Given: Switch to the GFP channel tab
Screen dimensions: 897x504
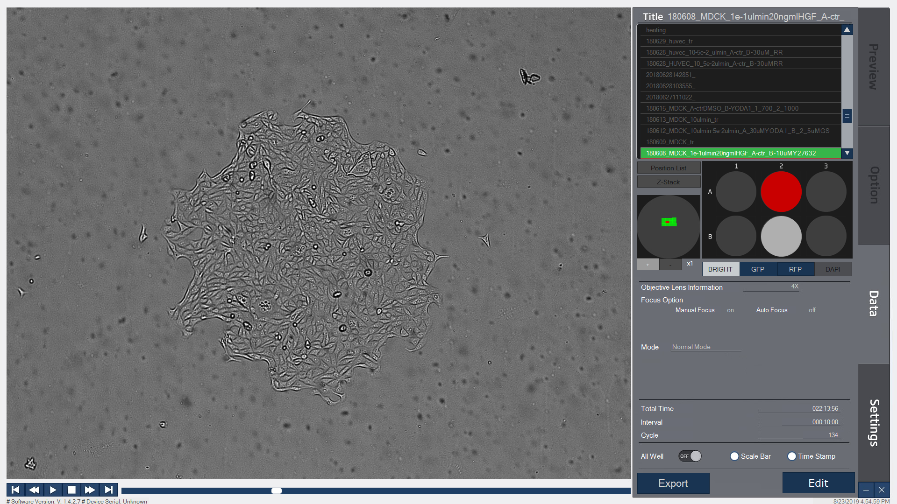Looking at the screenshot, I should click(x=758, y=269).
